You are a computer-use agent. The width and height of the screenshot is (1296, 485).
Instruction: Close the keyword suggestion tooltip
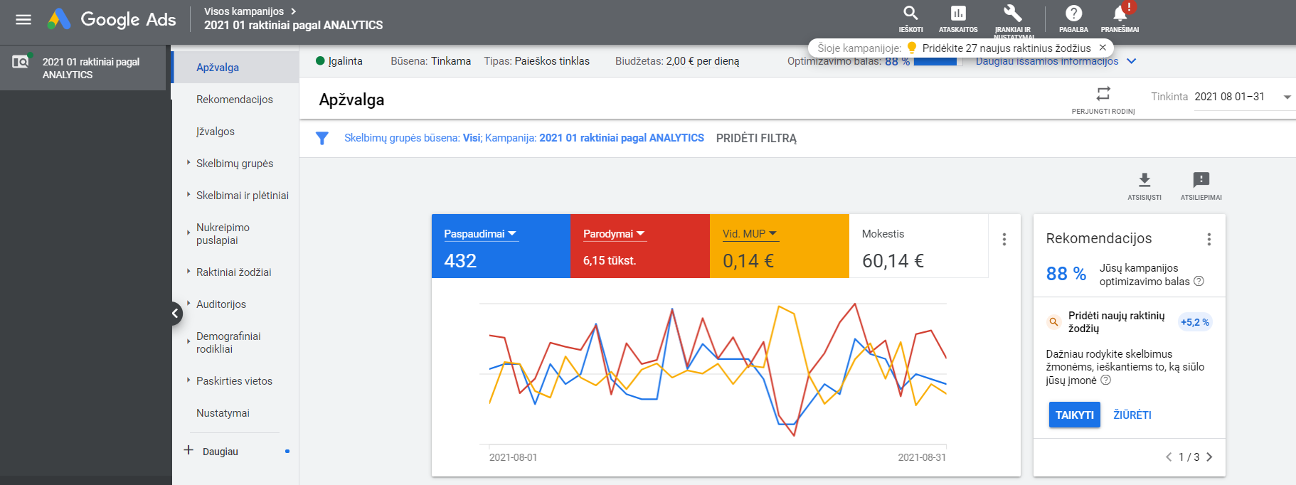1103,48
